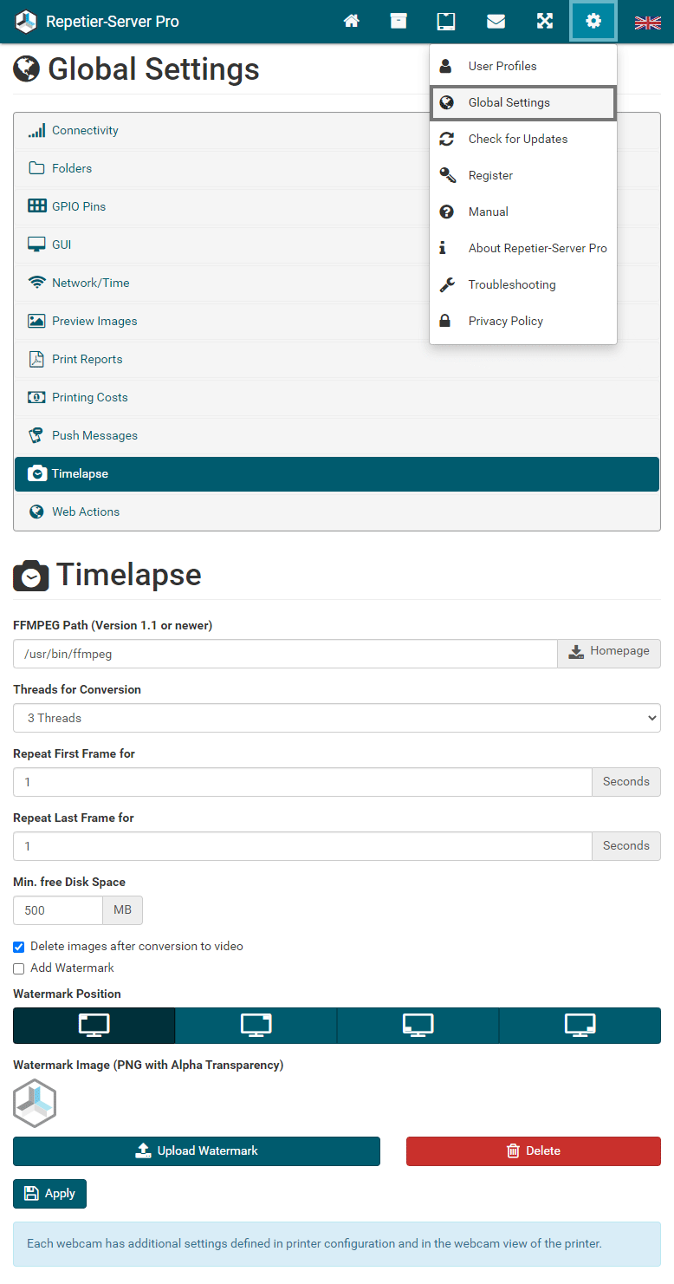Click the FFMPEG Path input field

[x=285, y=654]
